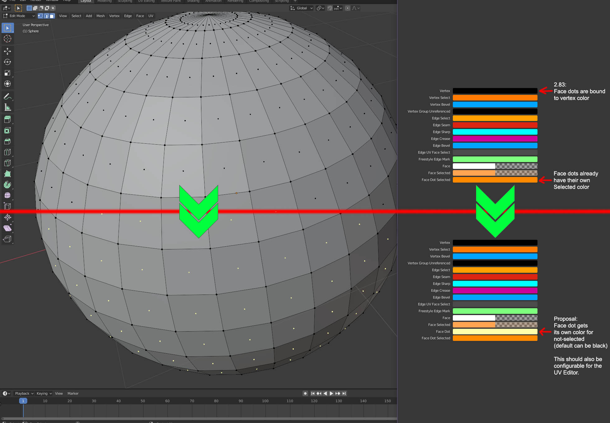
Task: Open the Mesh menu
Action: tap(101, 16)
